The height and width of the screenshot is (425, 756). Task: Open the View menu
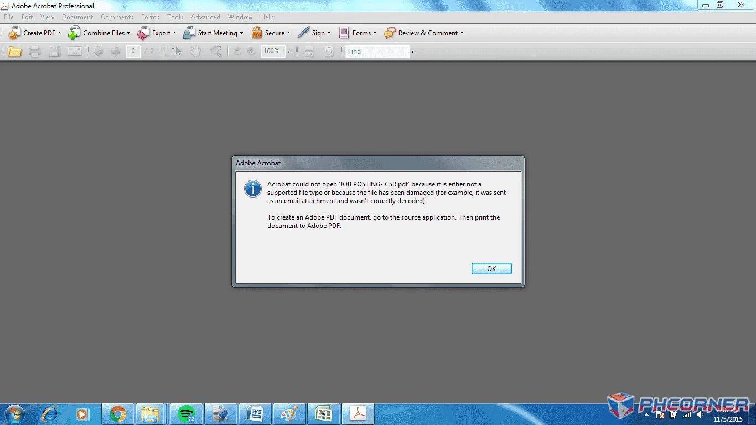click(47, 17)
